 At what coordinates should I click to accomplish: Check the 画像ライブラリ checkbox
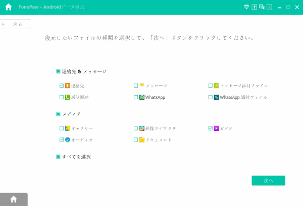pyautogui.click(x=136, y=128)
